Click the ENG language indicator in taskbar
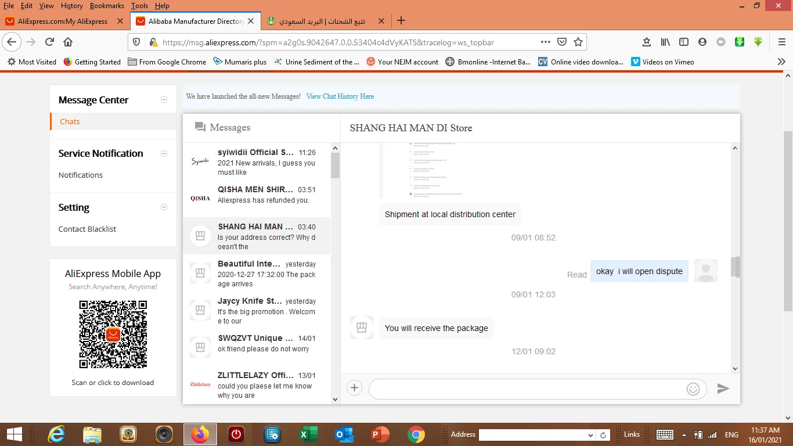The height and width of the screenshot is (446, 793). [x=731, y=434]
